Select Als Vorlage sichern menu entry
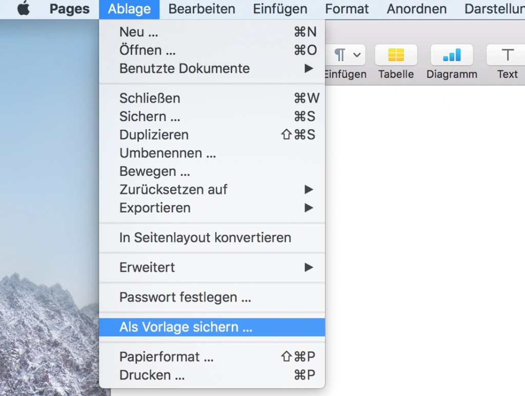Image resolution: width=525 pixels, height=396 pixels. tap(186, 327)
